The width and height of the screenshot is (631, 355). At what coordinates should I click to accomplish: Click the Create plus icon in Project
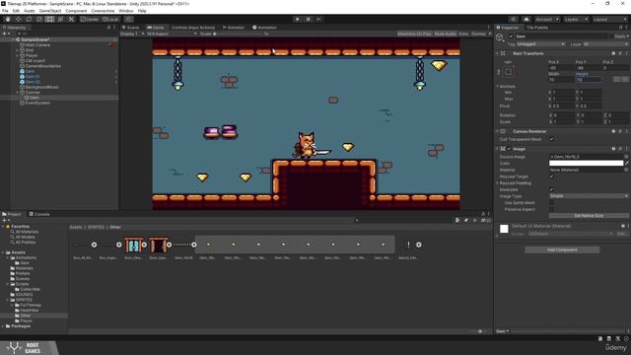pyautogui.click(x=4, y=220)
